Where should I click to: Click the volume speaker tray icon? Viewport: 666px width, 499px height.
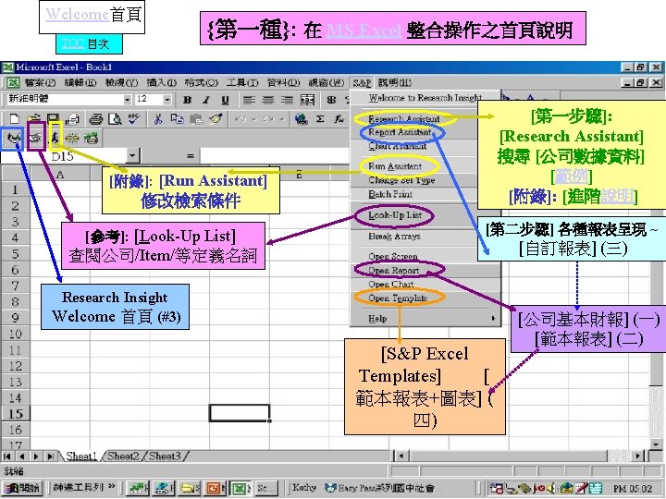[x=551, y=489]
